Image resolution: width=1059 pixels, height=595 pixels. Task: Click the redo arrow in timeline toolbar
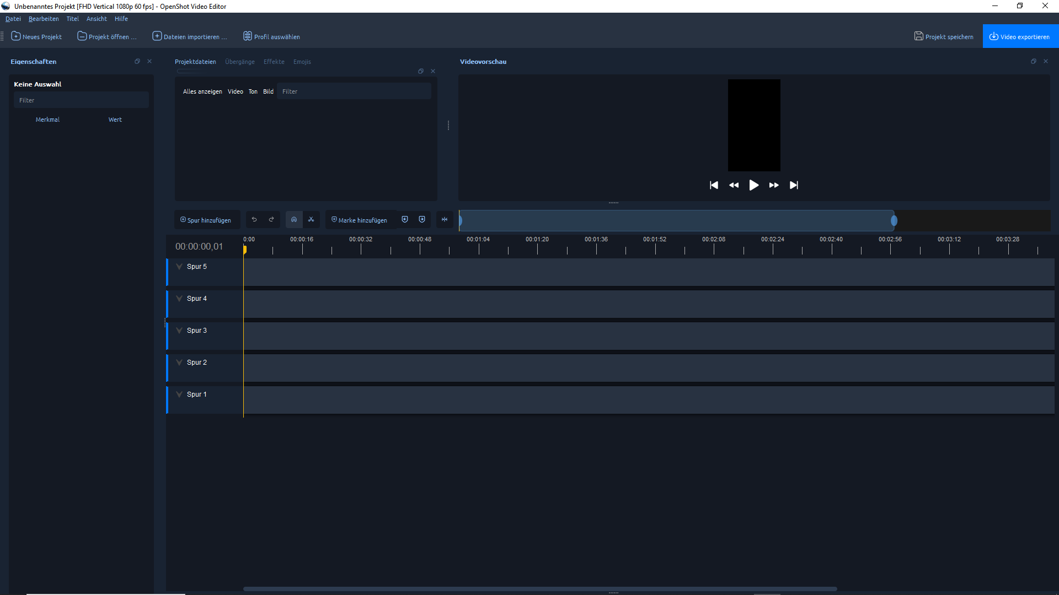[x=271, y=219]
